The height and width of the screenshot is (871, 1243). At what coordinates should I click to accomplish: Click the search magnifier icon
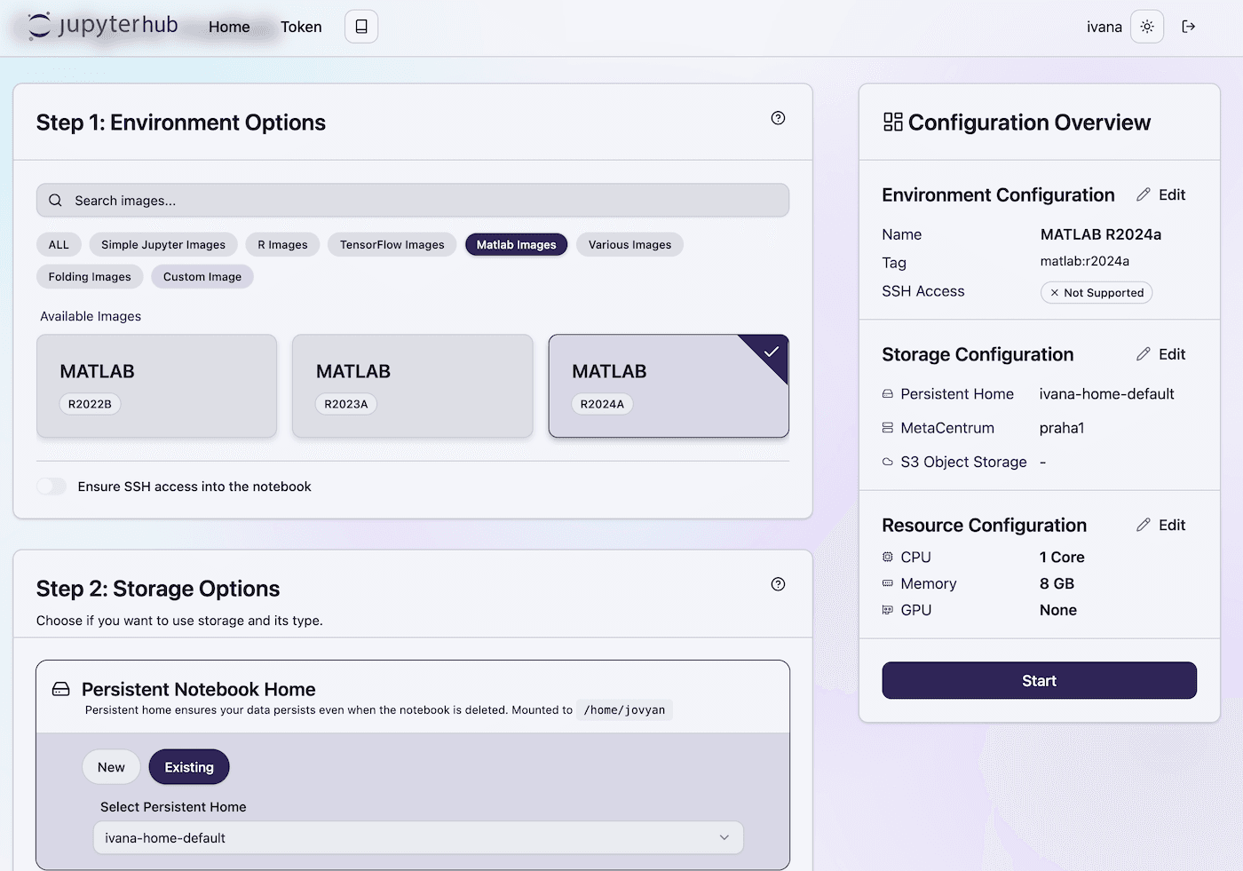click(x=55, y=201)
